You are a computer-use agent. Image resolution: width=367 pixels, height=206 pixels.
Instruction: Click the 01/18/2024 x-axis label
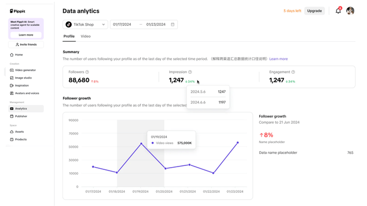point(117,192)
